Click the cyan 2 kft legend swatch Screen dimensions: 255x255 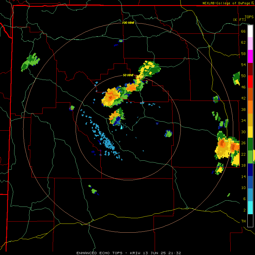click(250, 208)
